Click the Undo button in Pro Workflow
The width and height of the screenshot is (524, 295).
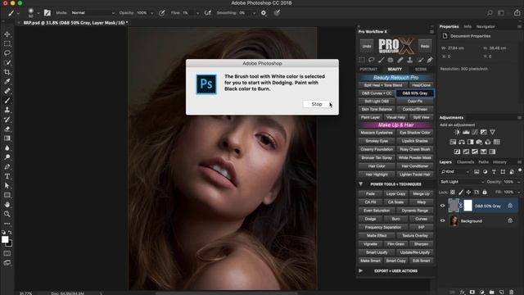(x=367, y=46)
